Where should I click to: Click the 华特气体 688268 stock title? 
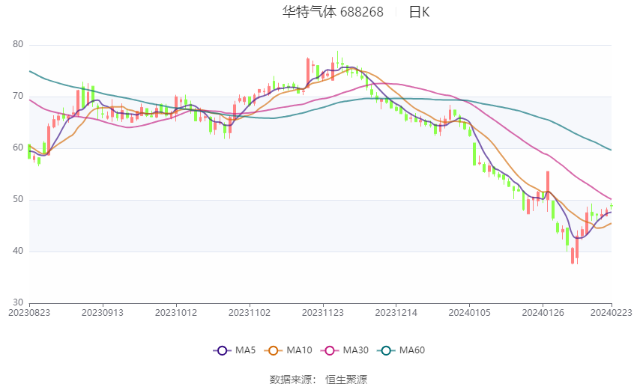pos(333,12)
